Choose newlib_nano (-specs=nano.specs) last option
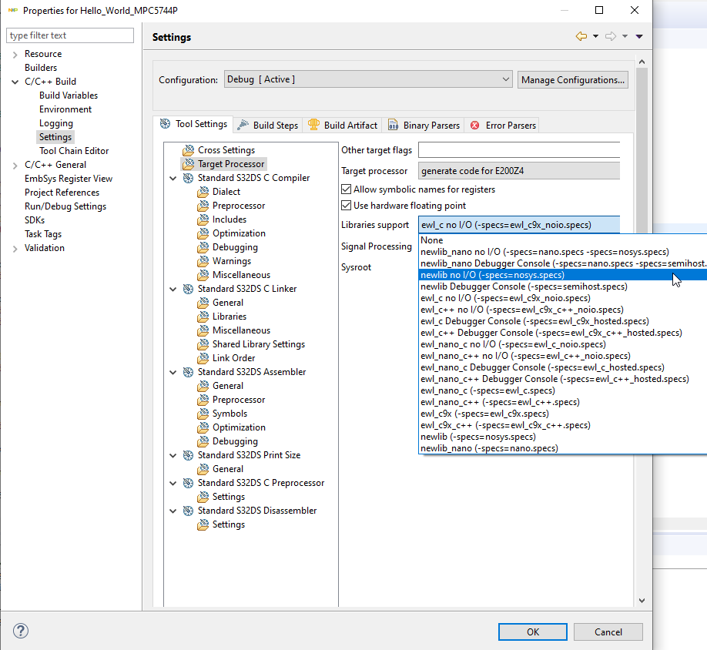 [x=563, y=448]
